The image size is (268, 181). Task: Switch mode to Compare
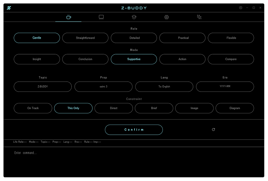231,59
